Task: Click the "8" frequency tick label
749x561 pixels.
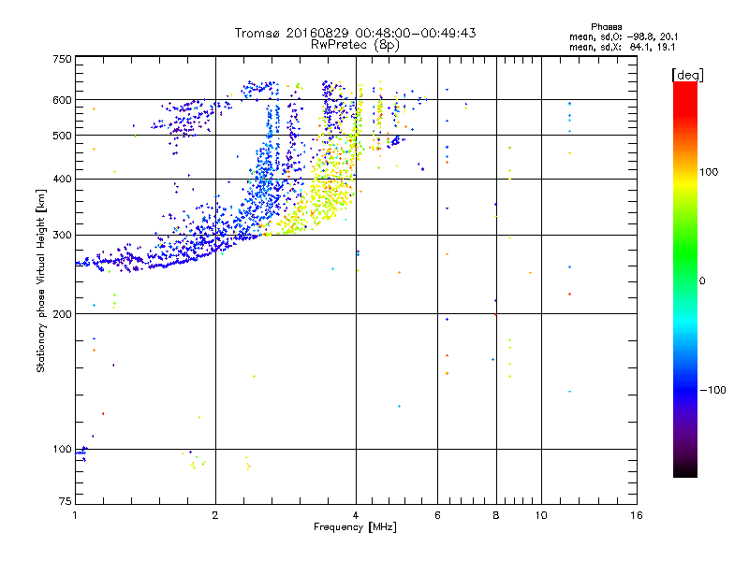Action: click(496, 515)
